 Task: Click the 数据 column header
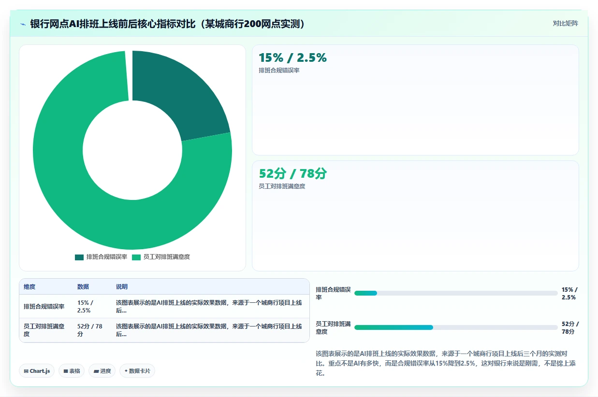click(83, 287)
